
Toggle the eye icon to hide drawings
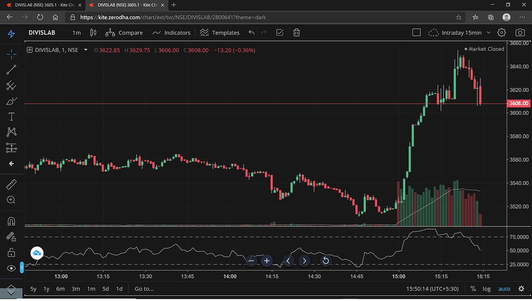click(x=11, y=268)
